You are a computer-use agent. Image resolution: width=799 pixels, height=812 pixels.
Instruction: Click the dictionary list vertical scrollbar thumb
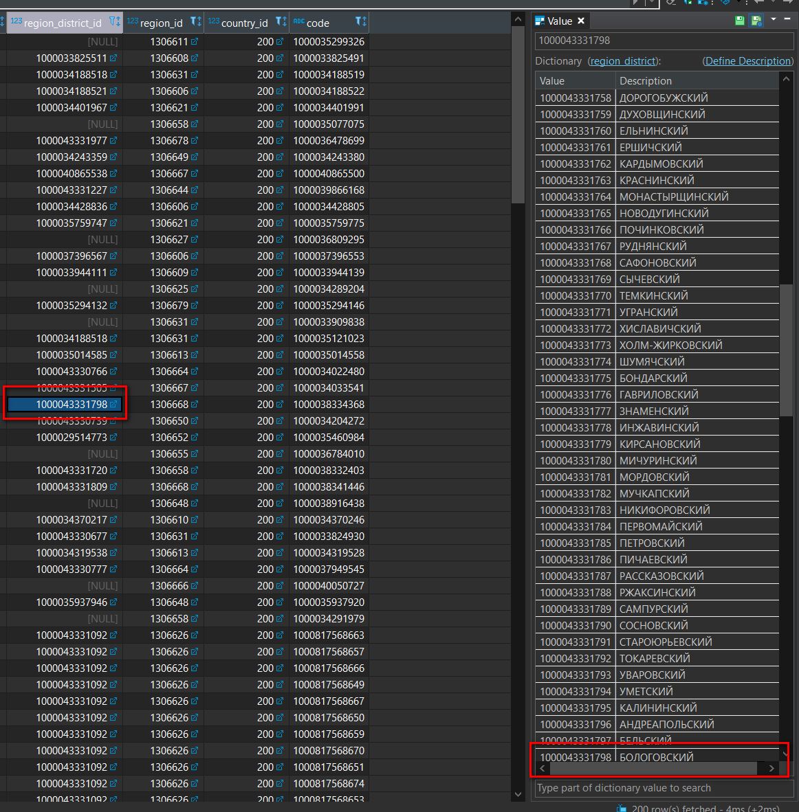(x=786, y=350)
